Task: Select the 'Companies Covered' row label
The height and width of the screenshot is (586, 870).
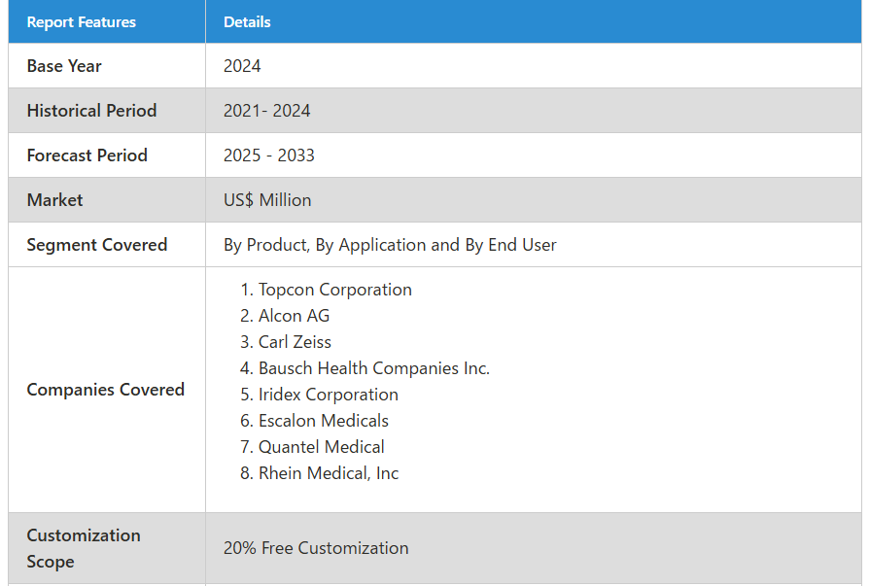Action: coord(105,390)
